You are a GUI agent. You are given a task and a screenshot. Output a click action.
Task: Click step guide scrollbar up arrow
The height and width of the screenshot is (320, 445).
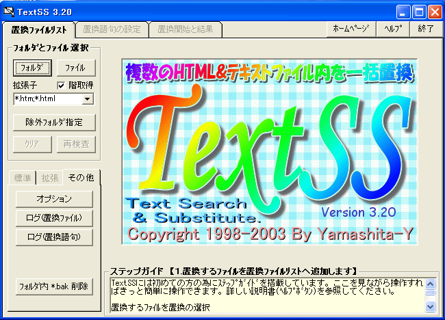(431, 284)
